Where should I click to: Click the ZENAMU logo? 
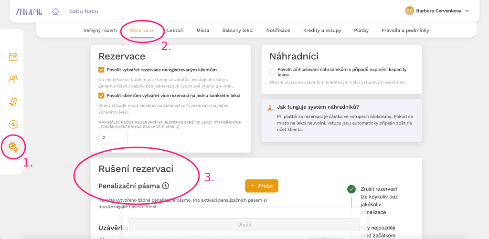29,11
